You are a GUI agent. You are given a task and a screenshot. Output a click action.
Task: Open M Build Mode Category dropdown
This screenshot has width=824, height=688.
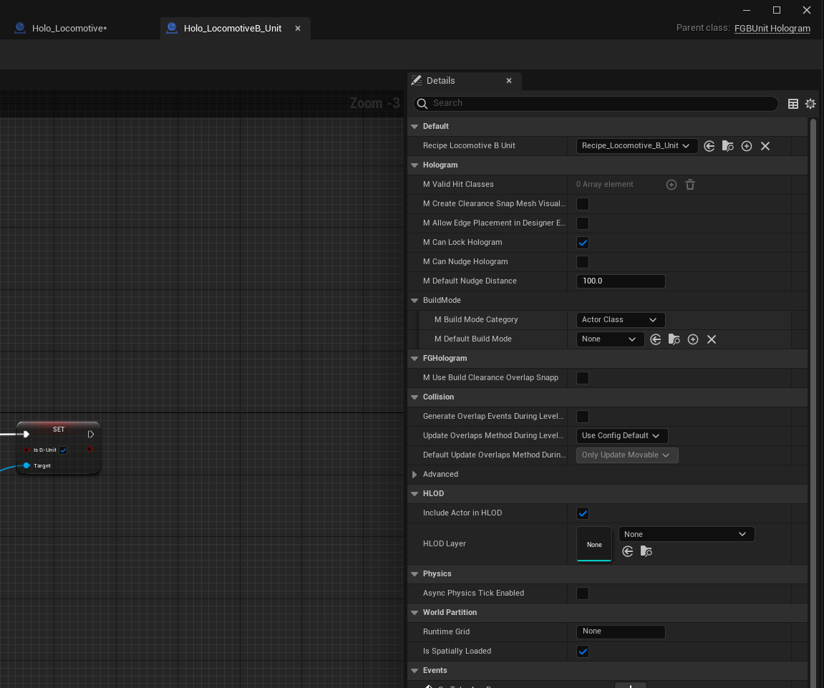620,320
